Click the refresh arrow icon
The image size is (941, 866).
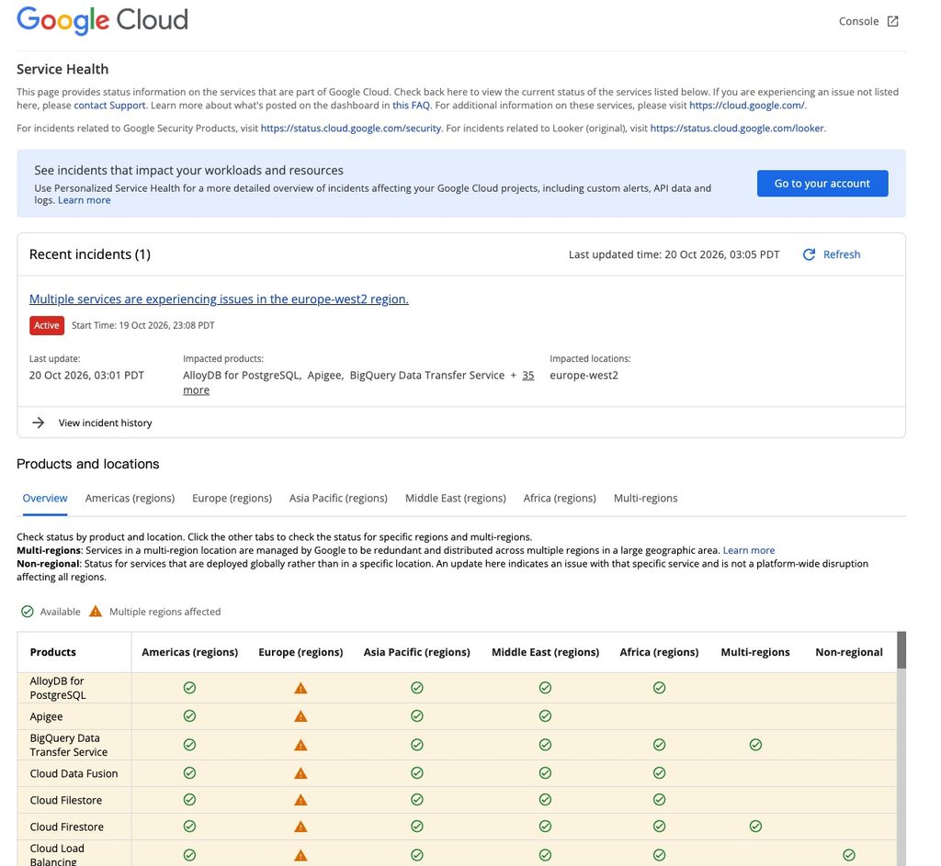[x=809, y=254]
